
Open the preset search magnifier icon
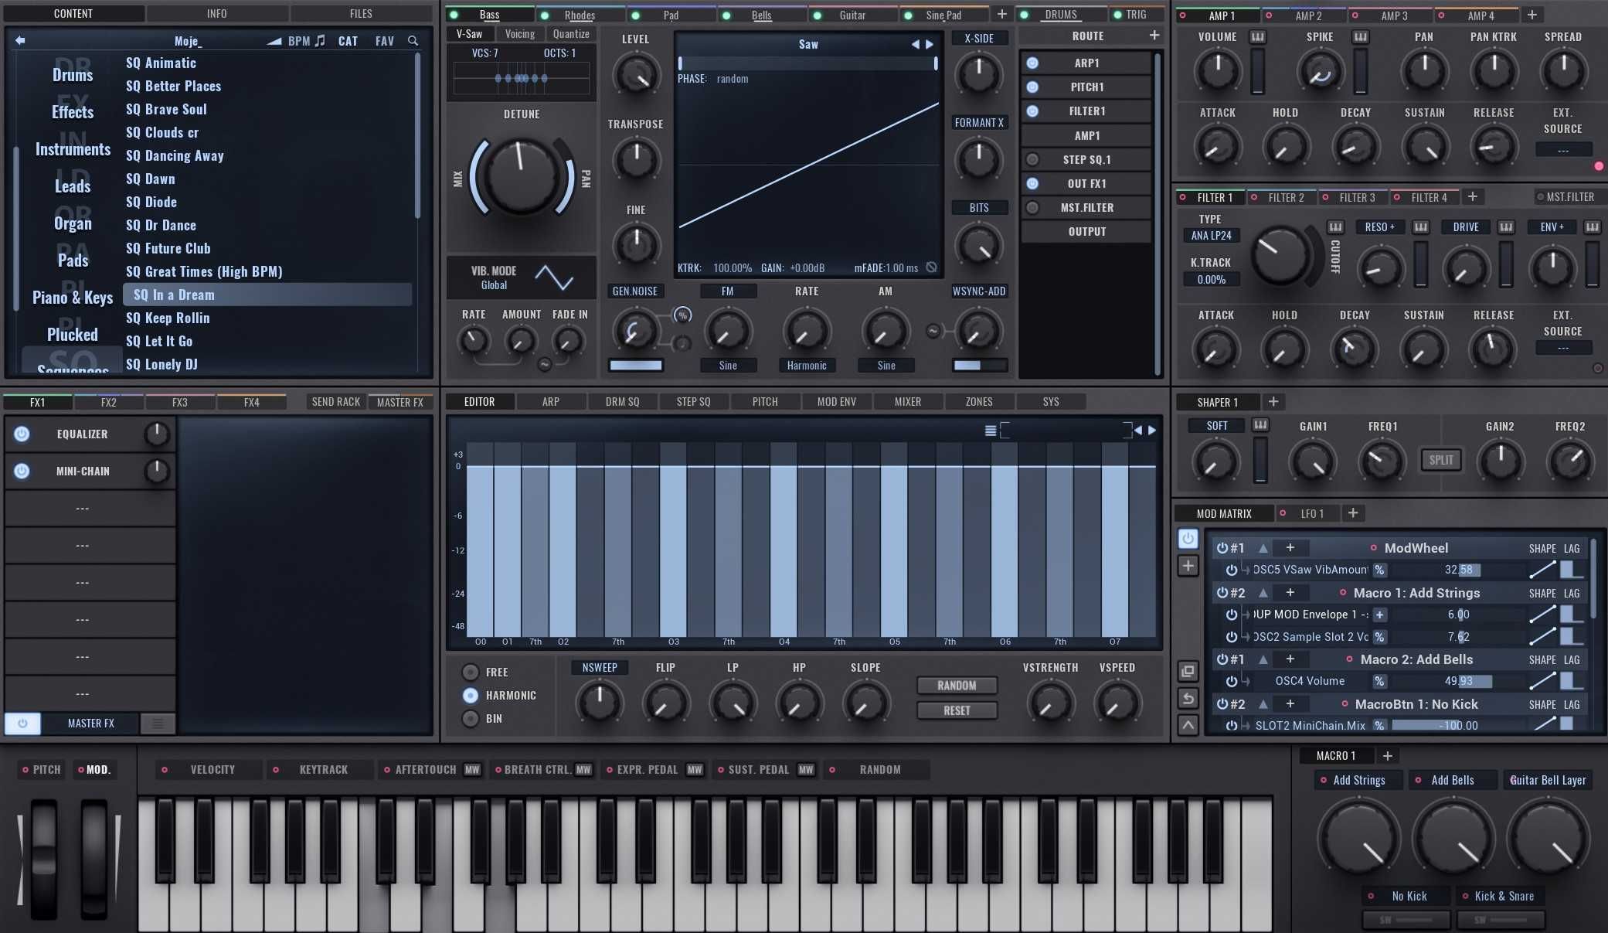413,40
